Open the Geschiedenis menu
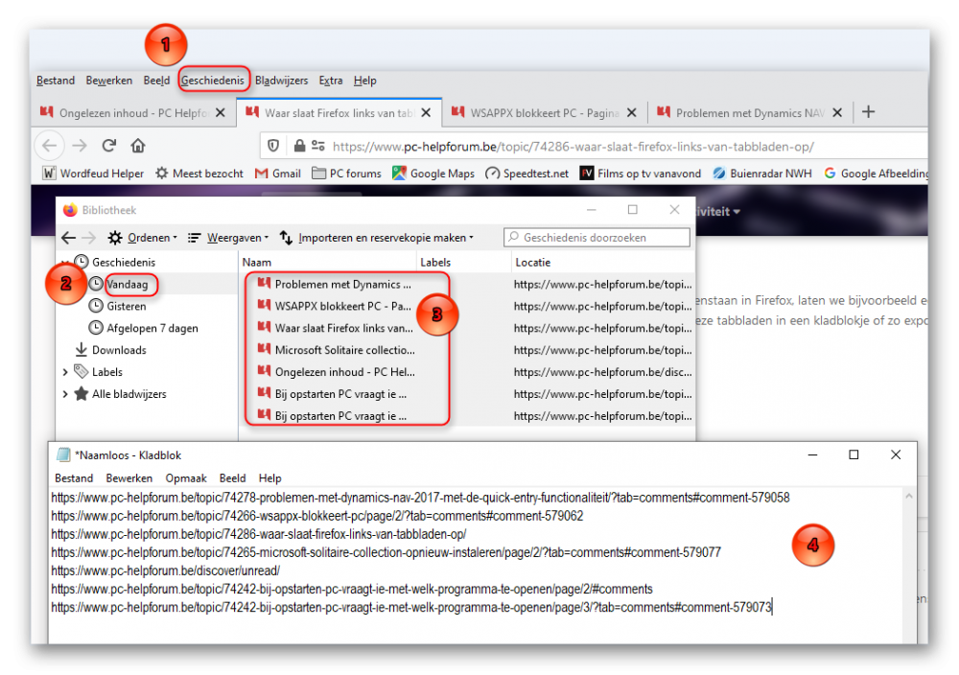The width and height of the screenshot is (959, 675). (213, 81)
